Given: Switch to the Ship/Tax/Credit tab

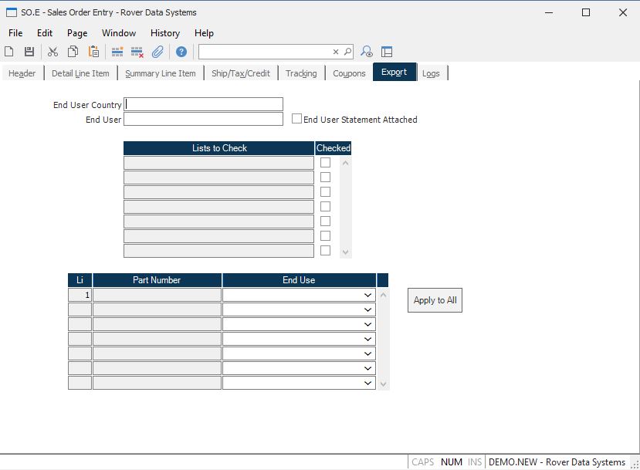Looking at the screenshot, I should click(x=241, y=73).
